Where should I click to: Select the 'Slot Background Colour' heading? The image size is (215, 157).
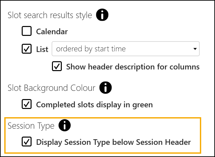[51, 88]
